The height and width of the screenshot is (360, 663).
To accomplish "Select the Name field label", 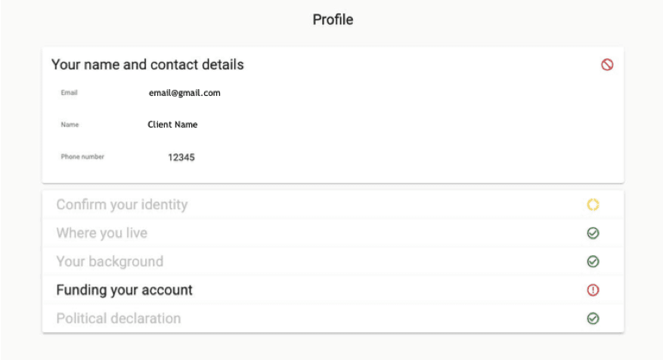I will tap(70, 125).
